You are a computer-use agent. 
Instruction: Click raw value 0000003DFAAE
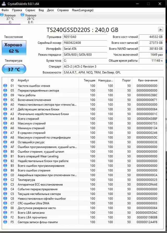click(x=147, y=184)
